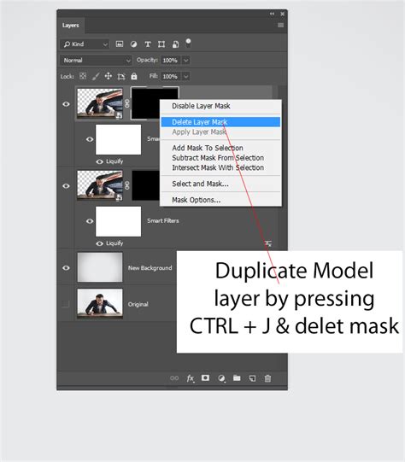Select top model layer thumbnail

[x=100, y=103]
